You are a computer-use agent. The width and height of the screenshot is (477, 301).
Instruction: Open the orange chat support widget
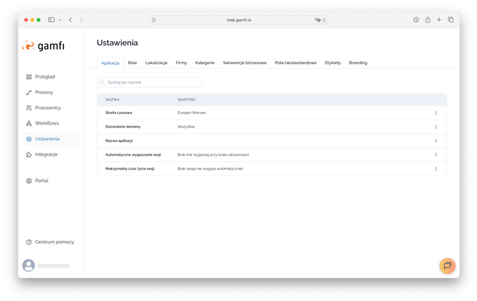point(447,265)
